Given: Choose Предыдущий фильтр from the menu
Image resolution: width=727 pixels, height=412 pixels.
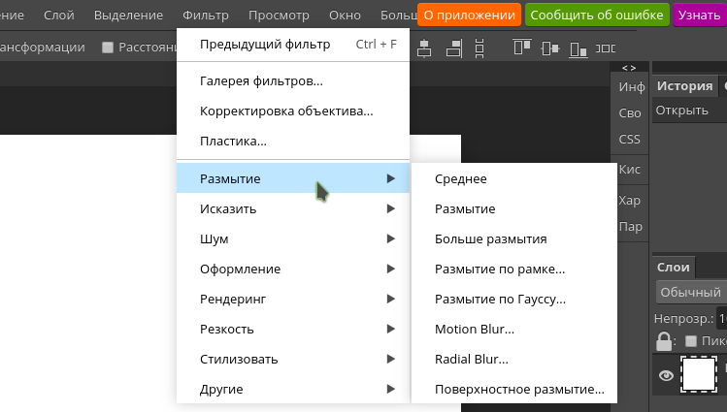Looking at the screenshot, I should [293, 44].
